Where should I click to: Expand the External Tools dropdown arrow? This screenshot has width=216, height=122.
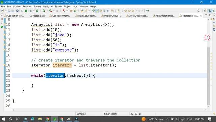(54, 11)
